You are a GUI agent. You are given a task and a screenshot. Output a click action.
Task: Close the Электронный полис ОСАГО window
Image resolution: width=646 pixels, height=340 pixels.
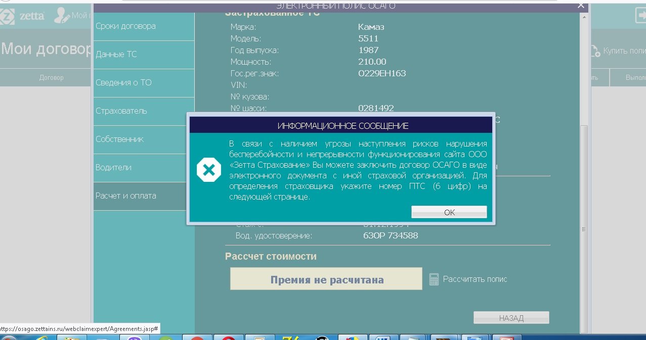point(581,6)
